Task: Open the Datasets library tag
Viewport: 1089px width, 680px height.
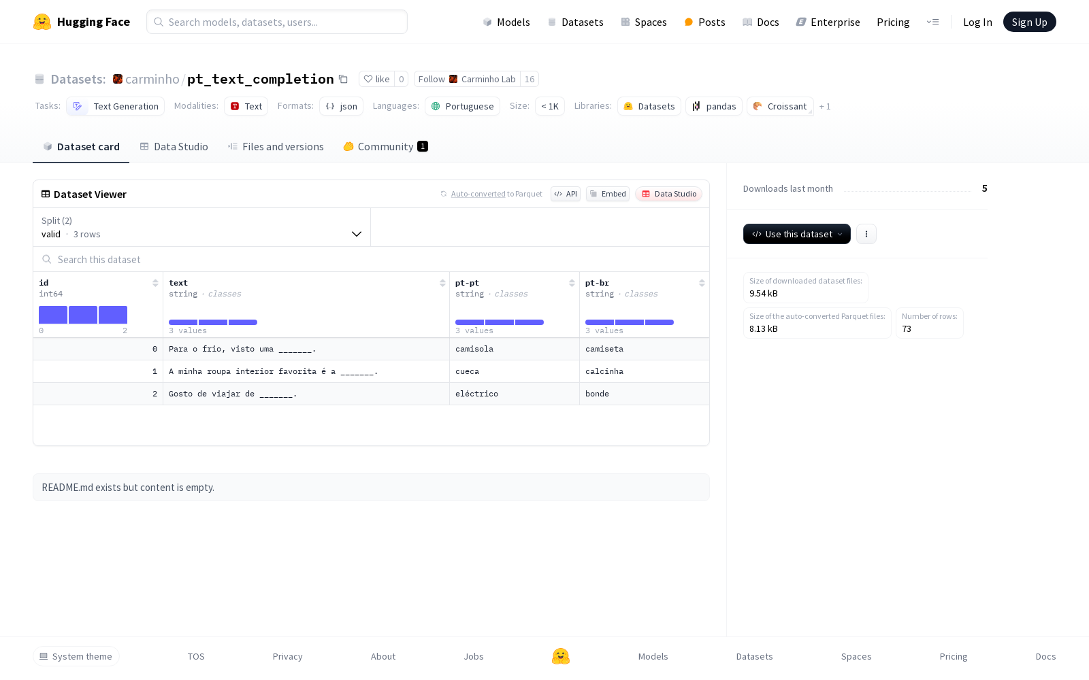Action: (x=649, y=106)
